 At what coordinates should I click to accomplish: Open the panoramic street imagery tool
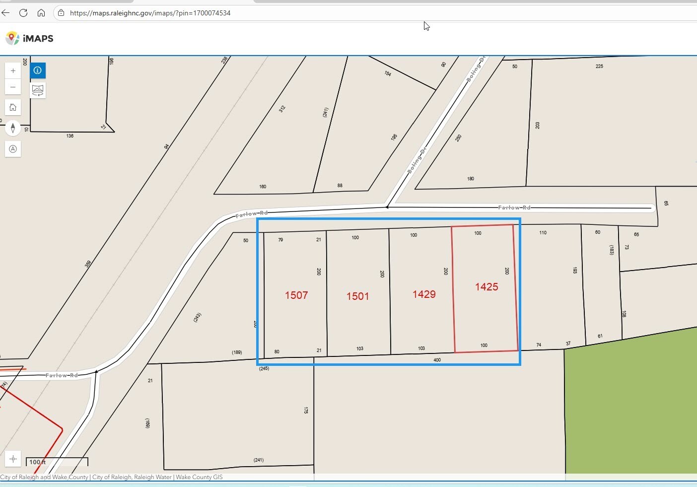pyautogui.click(x=38, y=90)
